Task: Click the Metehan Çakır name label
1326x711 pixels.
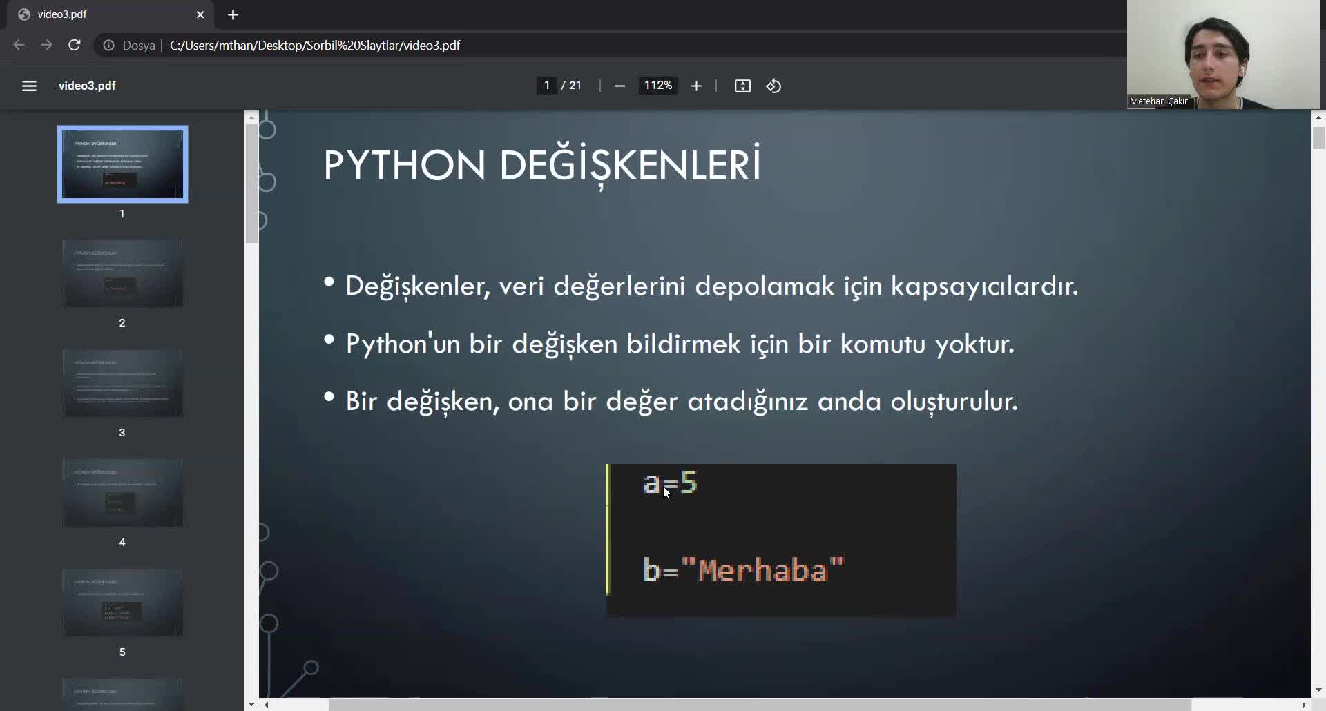Action: pyautogui.click(x=1159, y=101)
